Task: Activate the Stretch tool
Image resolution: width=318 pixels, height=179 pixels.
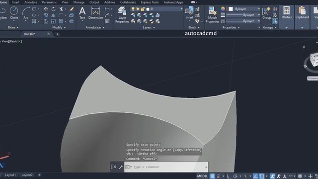Action: [x=46, y=21]
